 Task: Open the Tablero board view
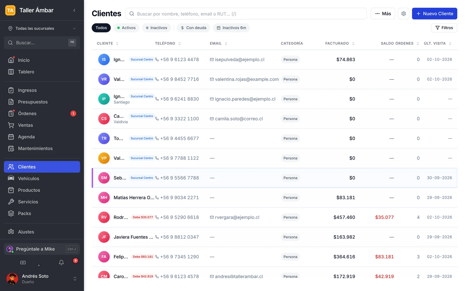coord(42,72)
